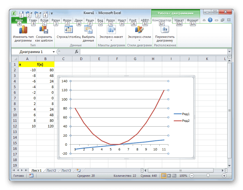Click the zoom slider handle
243x190 pixels.
click(x=208, y=176)
